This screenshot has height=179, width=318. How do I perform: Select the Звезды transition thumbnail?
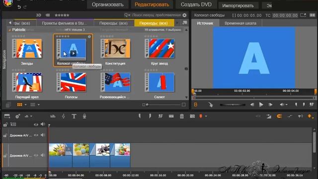27,49
